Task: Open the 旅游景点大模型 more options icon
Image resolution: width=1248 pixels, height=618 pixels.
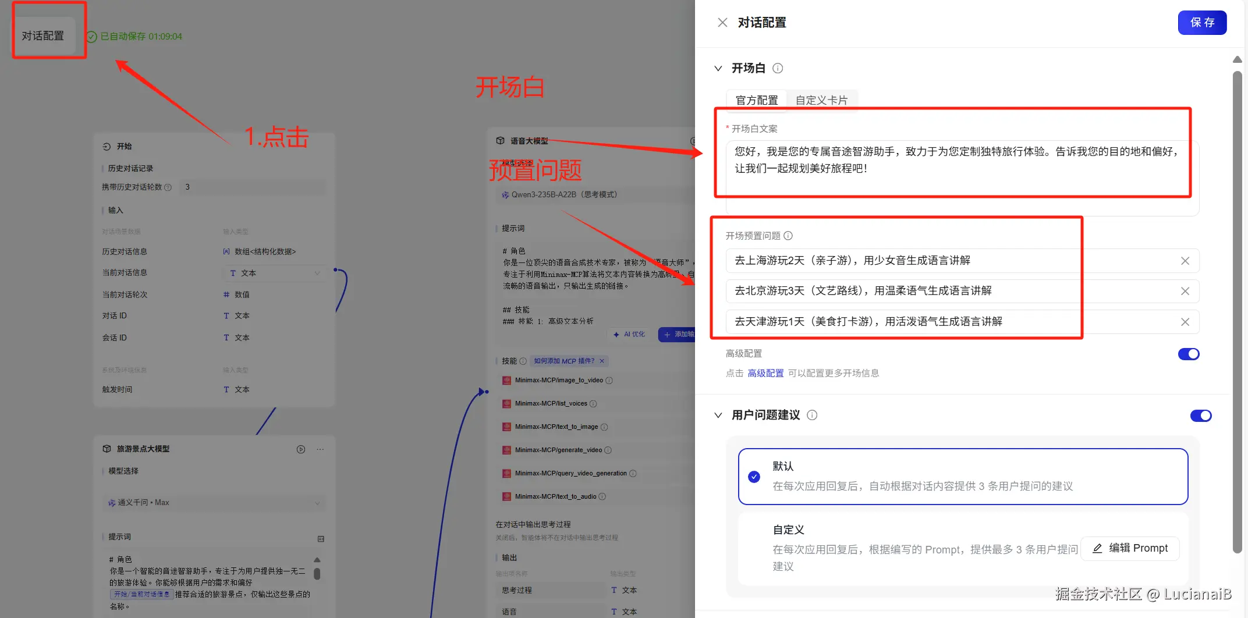Action: 320,449
